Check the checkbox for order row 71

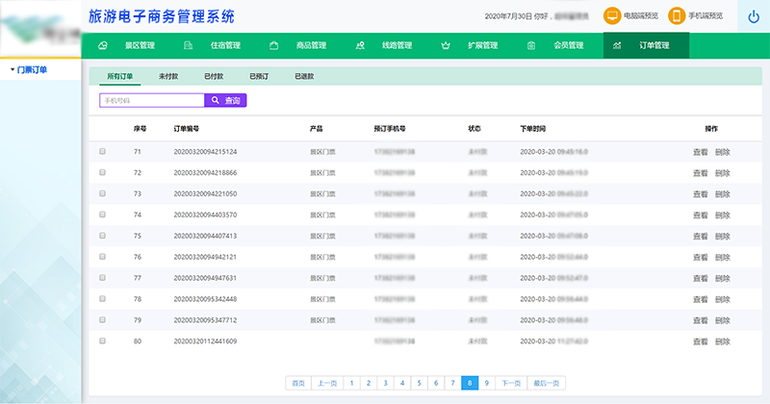[x=103, y=152]
